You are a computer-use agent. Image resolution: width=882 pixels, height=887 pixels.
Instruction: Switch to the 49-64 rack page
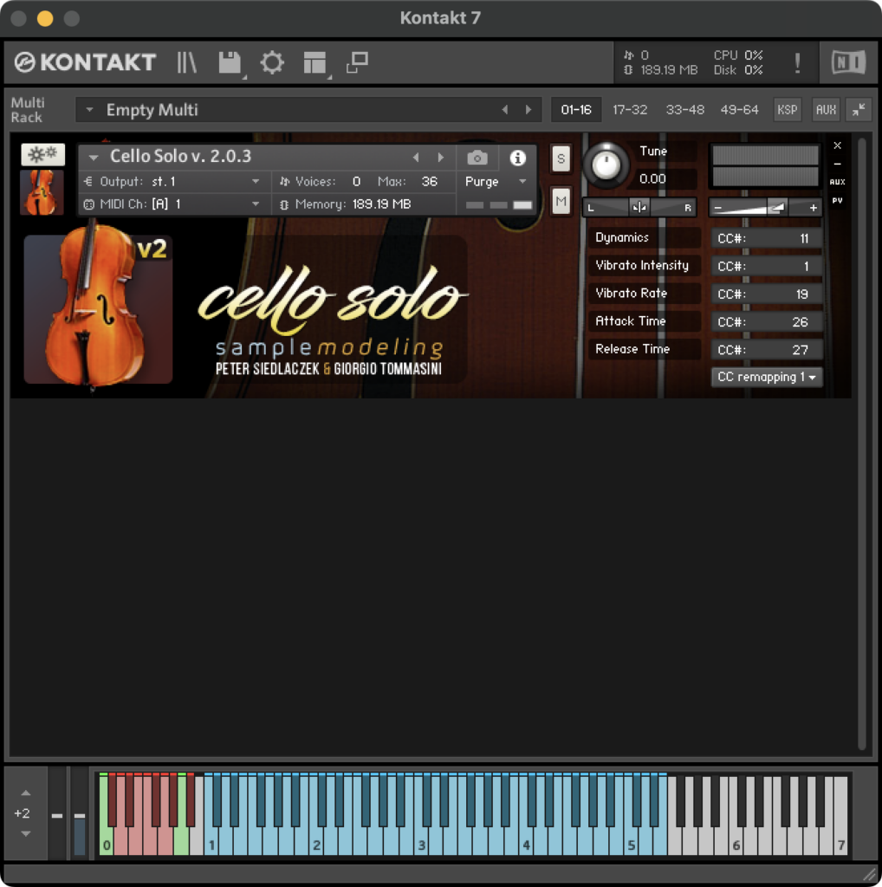point(739,110)
